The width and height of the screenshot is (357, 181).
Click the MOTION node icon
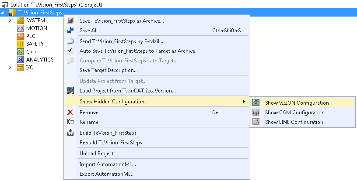click(x=21, y=28)
